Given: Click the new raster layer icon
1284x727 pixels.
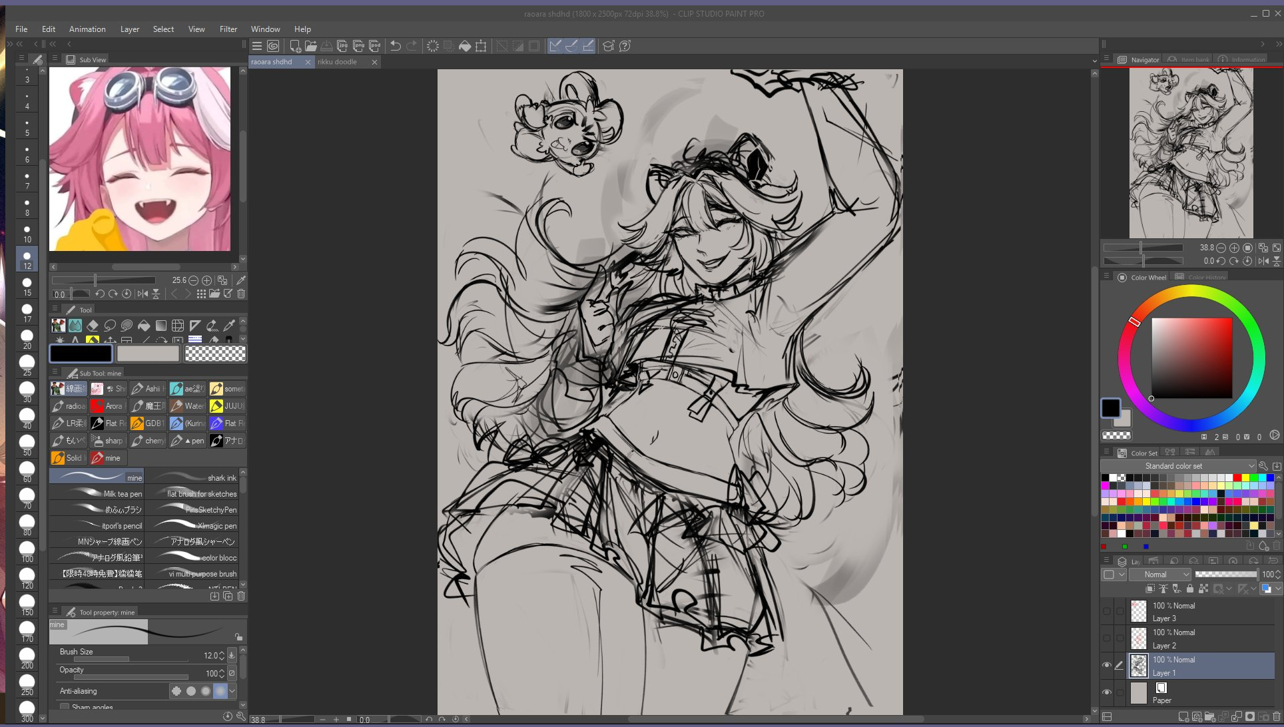Looking at the screenshot, I should 1183,717.
